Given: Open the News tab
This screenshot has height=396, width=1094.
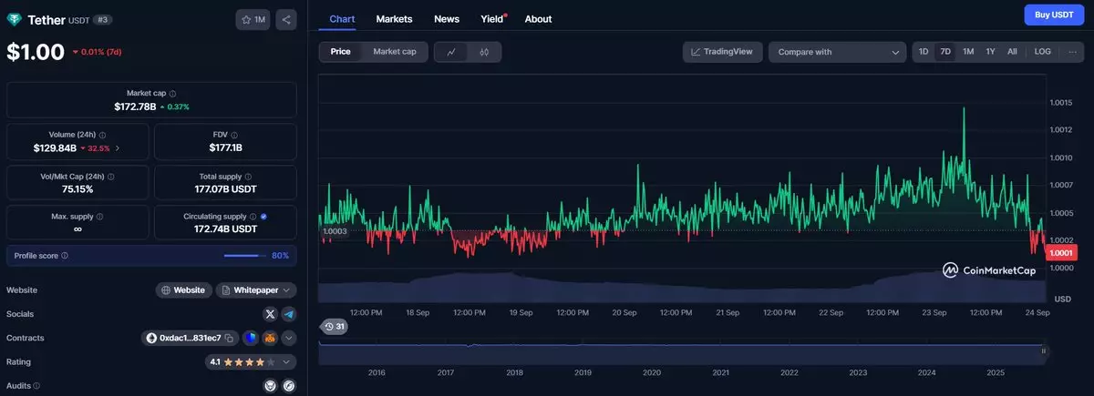Looking at the screenshot, I should tap(447, 18).
